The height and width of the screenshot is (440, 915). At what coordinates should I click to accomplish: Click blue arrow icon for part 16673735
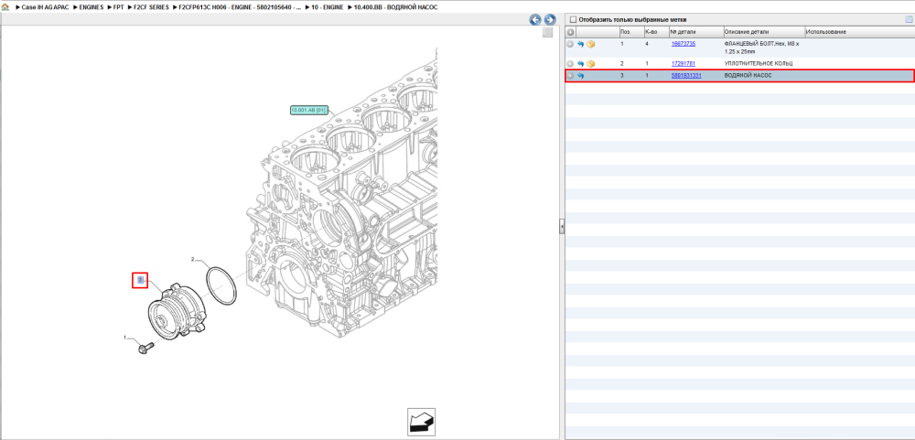(581, 44)
